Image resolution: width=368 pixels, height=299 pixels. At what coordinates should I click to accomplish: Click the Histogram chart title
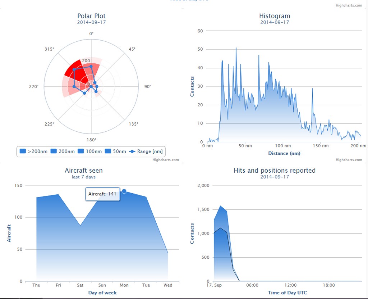pos(275,16)
